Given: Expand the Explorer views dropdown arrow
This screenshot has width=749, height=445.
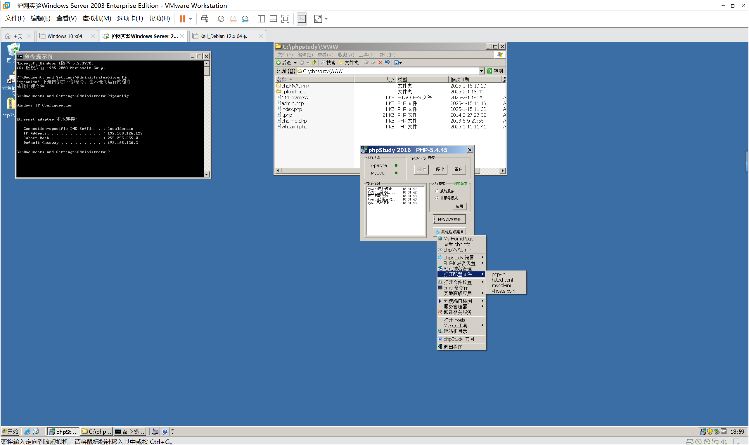Looking at the screenshot, I should click(x=401, y=63).
